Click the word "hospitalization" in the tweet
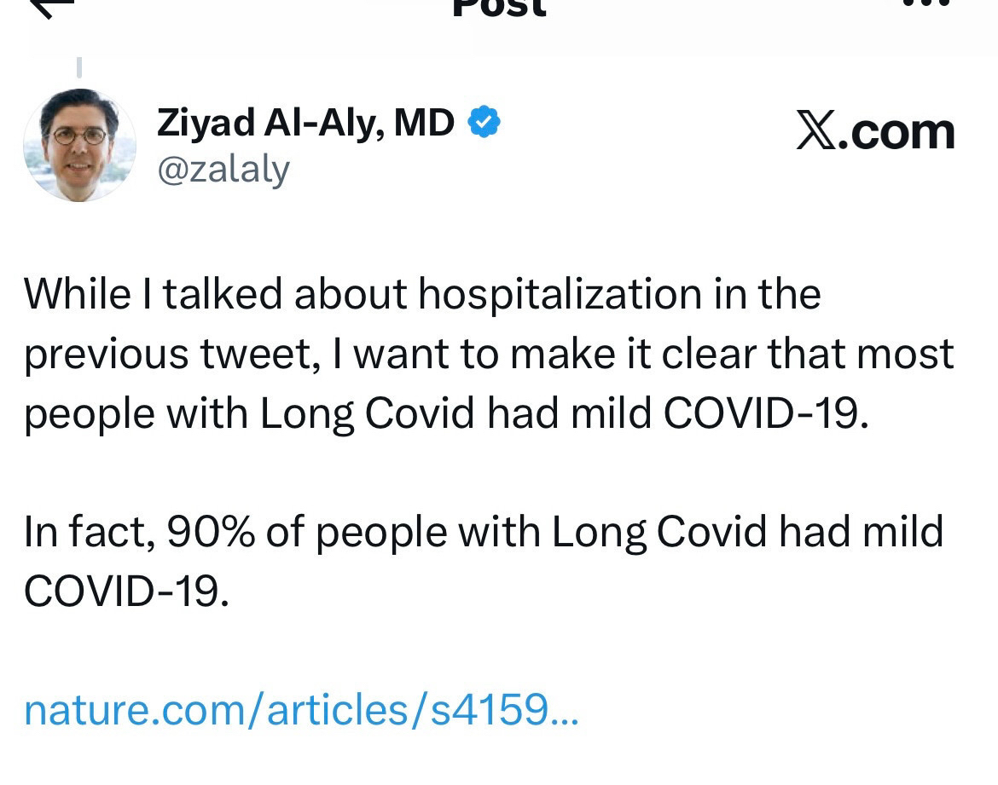Screen dimensions: 998x785 [559, 294]
